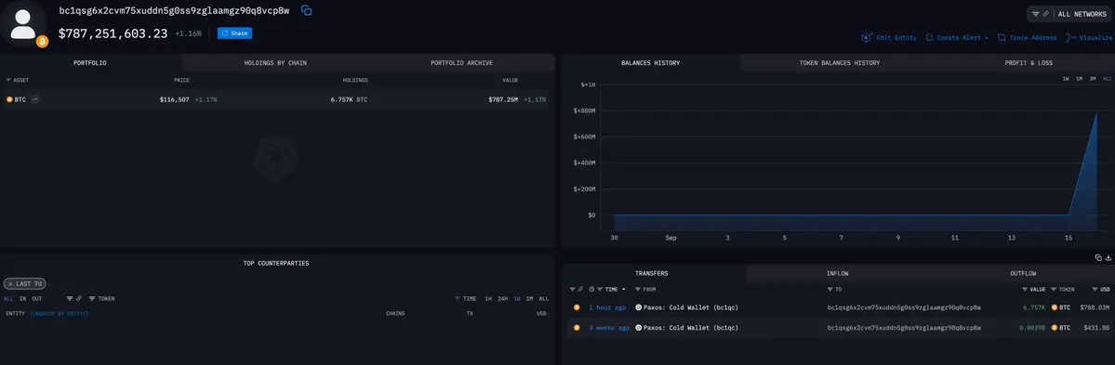Open the 1 hour ago transaction link
1115x365 pixels.
tap(607, 307)
